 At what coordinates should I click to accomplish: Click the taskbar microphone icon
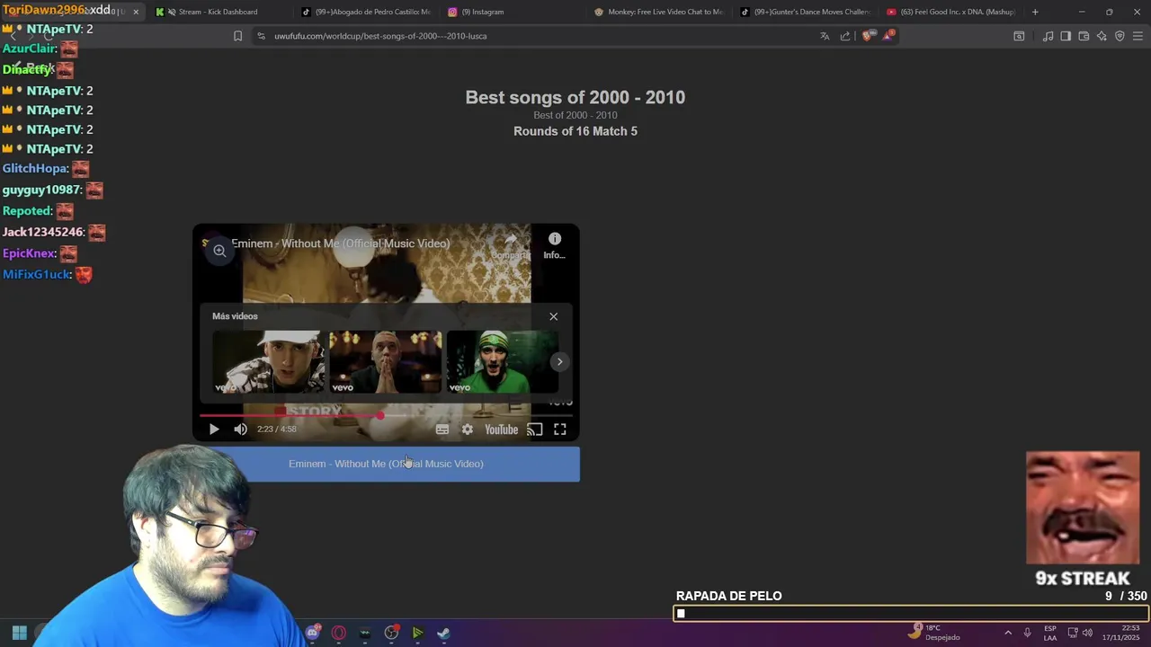point(1027,633)
